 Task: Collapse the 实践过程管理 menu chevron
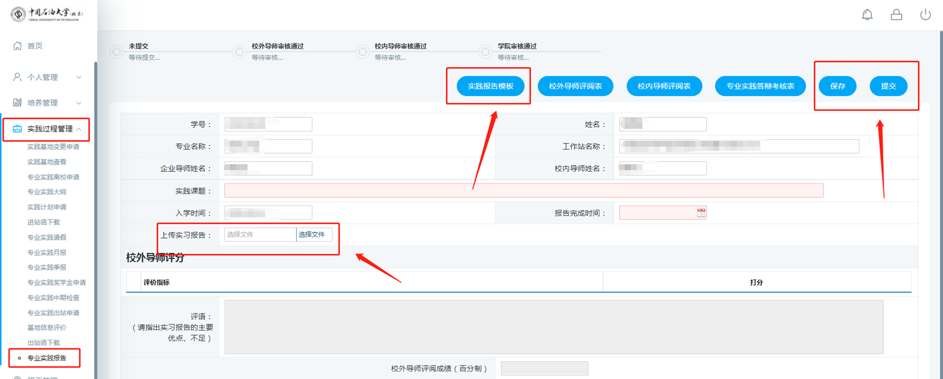[79, 129]
